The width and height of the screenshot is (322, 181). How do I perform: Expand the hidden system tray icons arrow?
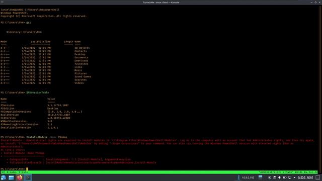click(x=294, y=177)
